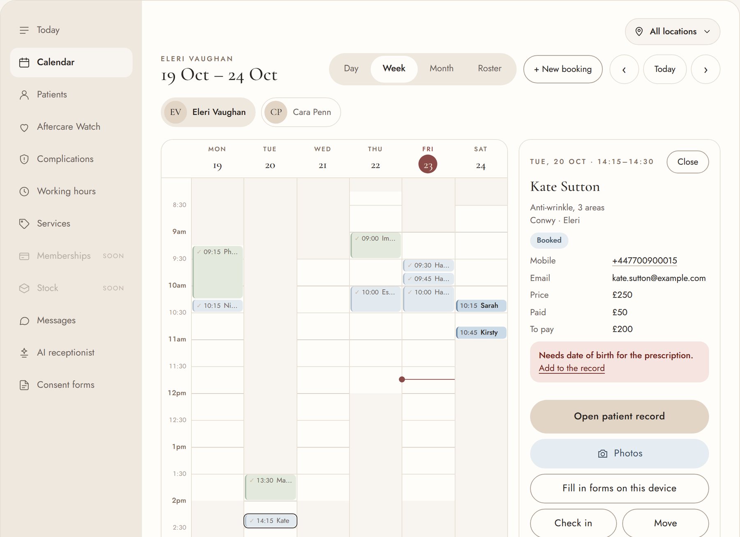Click the Patients person icon
Viewport: 740px width, 537px height.
(24, 95)
